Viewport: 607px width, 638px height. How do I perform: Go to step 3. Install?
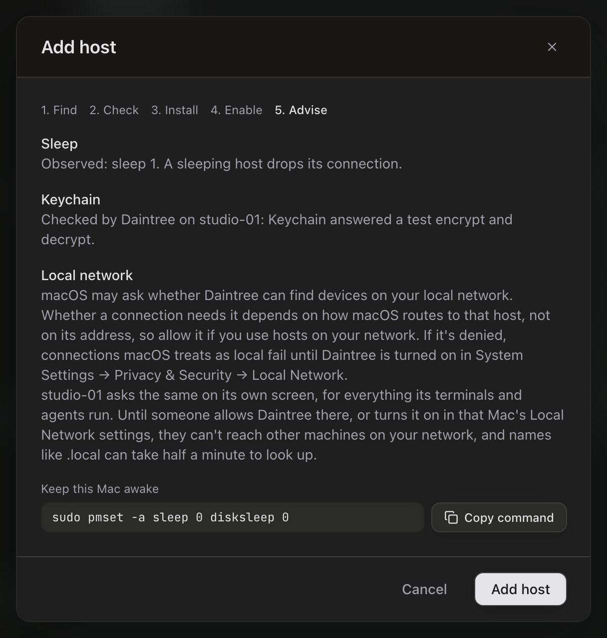(175, 110)
